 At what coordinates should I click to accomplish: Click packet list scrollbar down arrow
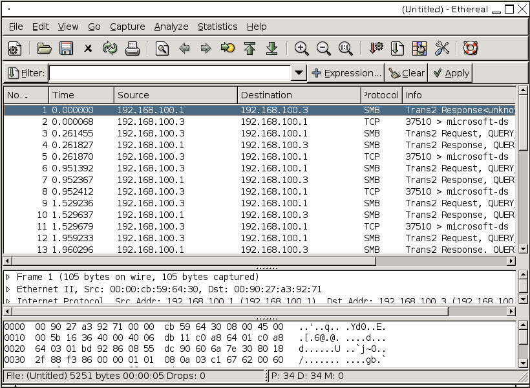click(523, 250)
